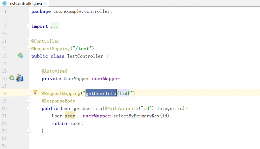Click com.example.controller package name

click(82, 11)
